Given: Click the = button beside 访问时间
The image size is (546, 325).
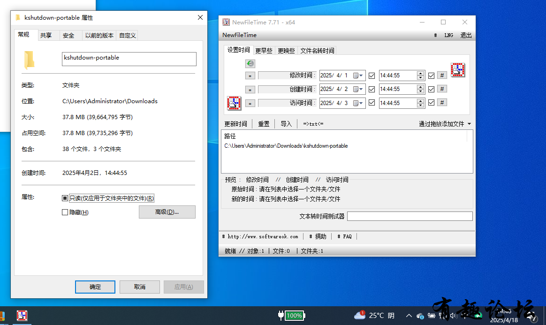Looking at the screenshot, I should (250, 103).
